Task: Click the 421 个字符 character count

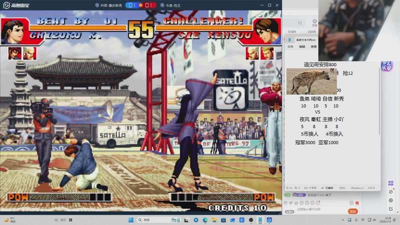Action: tap(310, 188)
